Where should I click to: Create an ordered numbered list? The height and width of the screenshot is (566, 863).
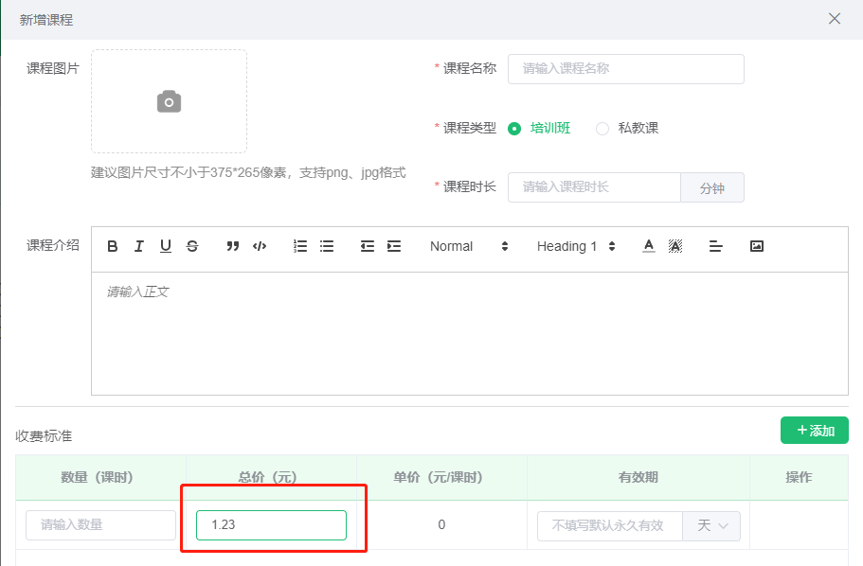[300, 246]
